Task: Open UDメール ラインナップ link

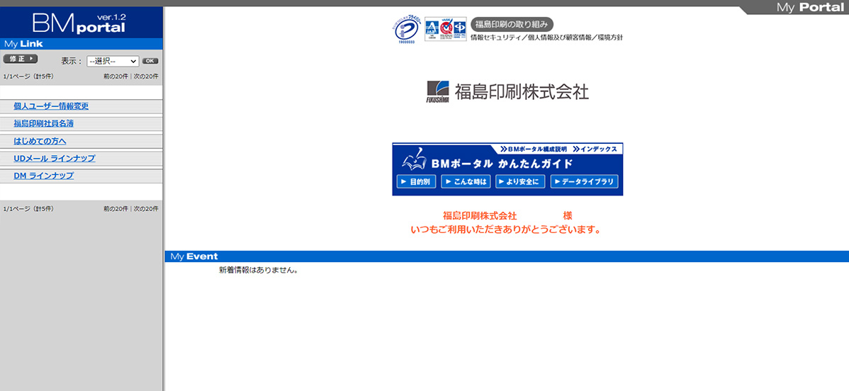Action: (54, 158)
